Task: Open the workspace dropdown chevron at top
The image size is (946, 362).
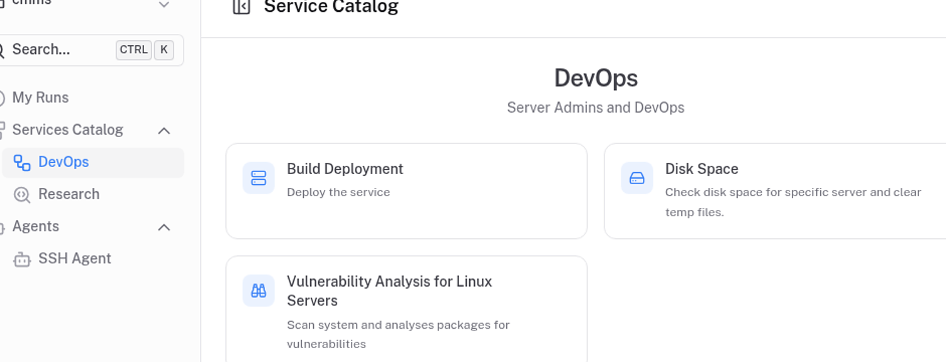Action: [x=164, y=4]
